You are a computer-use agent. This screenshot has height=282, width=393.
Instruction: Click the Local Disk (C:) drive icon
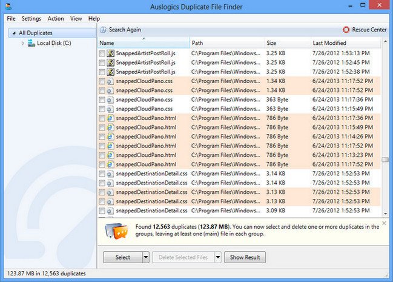(x=31, y=43)
